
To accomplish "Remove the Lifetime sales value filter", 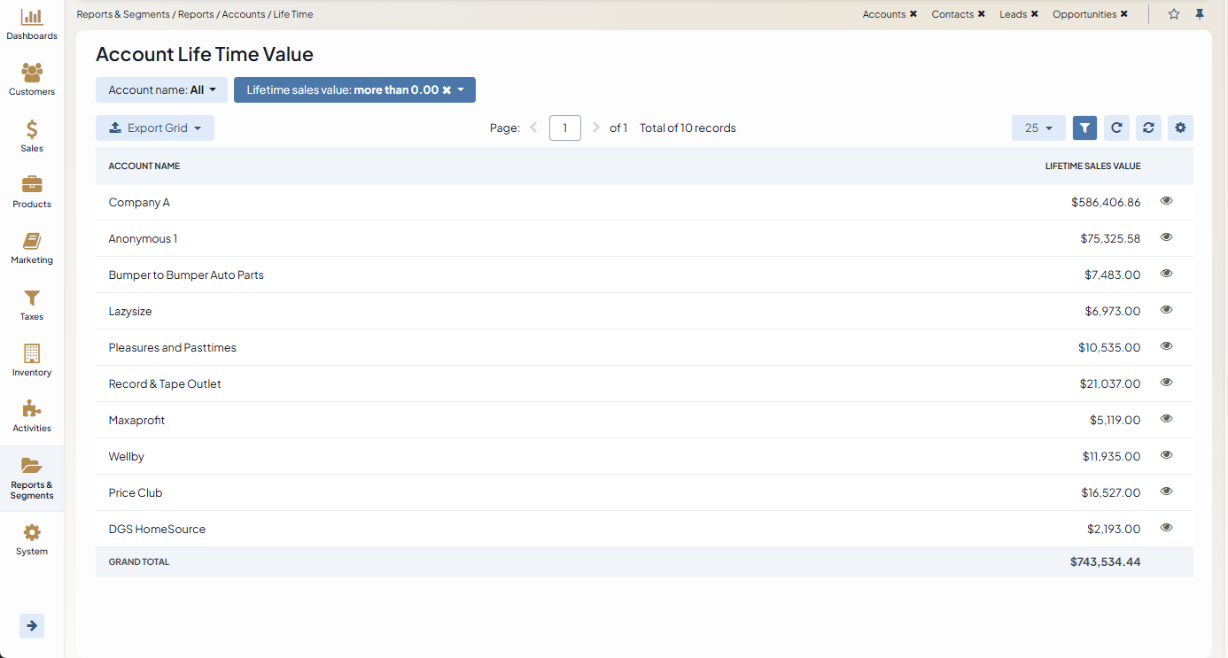I will [x=447, y=90].
